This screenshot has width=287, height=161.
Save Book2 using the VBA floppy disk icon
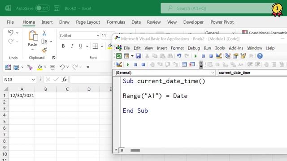pos(138,56)
